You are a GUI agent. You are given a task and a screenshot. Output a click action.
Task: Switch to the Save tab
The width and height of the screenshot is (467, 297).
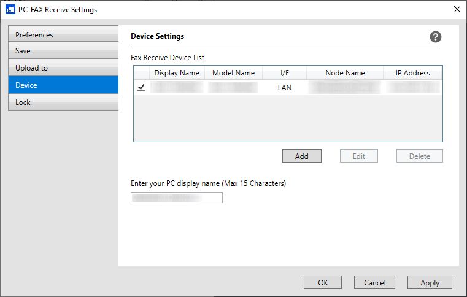pyautogui.click(x=63, y=51)
